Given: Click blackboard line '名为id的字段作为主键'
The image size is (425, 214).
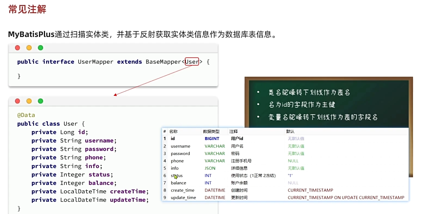Looking at the screenshot, I should click(x=302, y=105).
